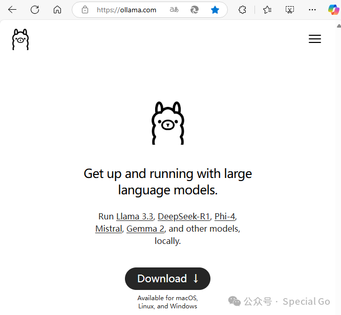
Task: Click the black Download button
Action: (x=167, y=279)
